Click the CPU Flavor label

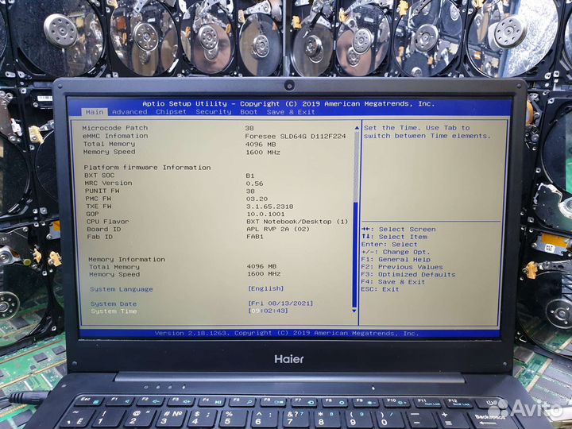(107, 222)
